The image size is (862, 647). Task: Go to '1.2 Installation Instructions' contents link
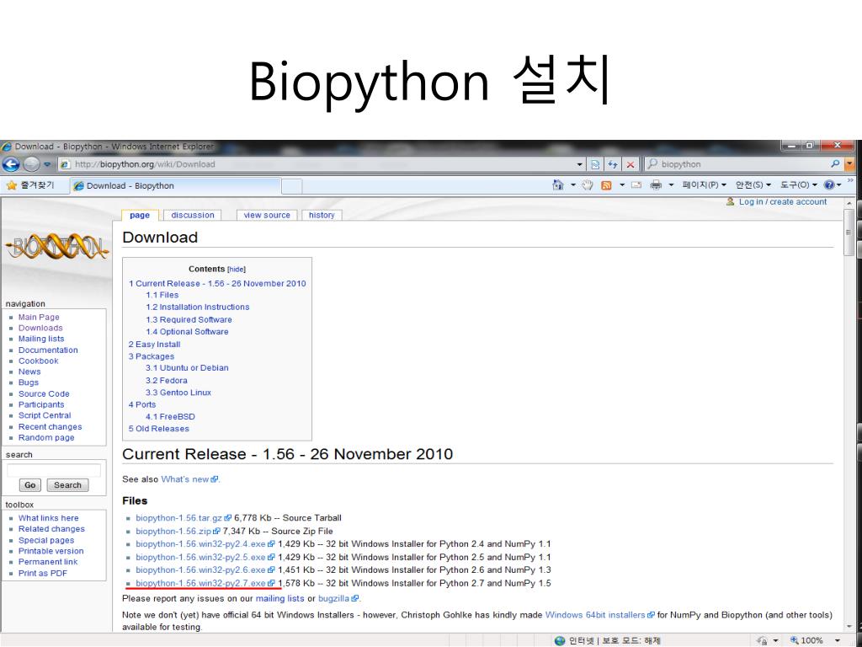pyautogui.click(x=197, y=307)
